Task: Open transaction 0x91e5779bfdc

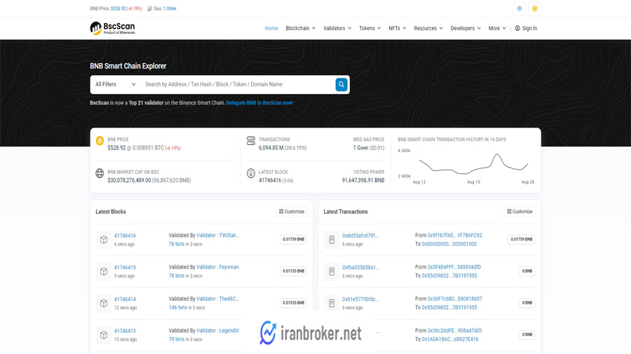Action: point(360,299)
